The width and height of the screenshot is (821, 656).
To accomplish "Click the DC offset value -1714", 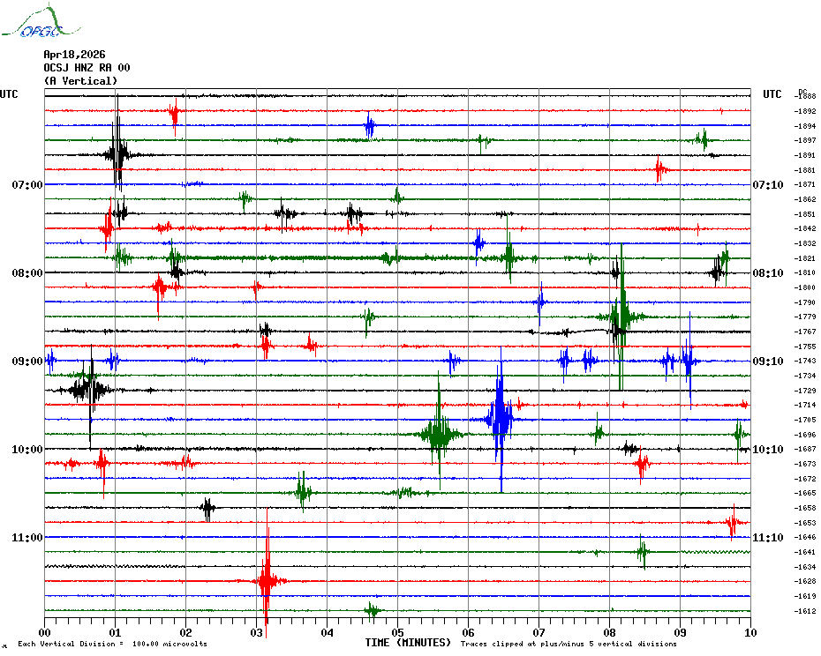I will click(x=805, y=405).
